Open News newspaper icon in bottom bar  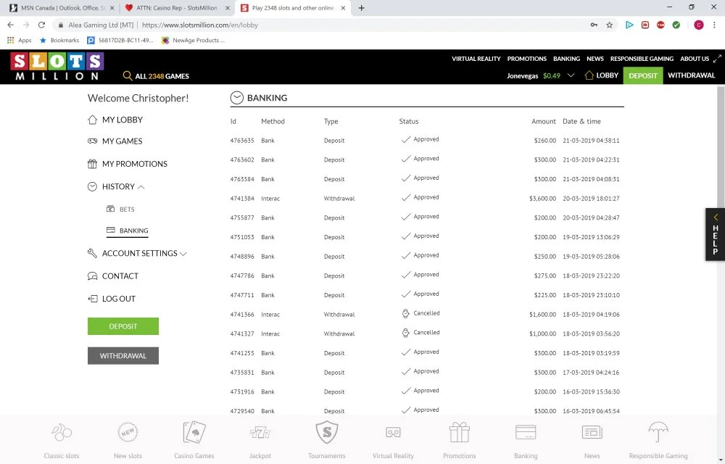(592, 433)
